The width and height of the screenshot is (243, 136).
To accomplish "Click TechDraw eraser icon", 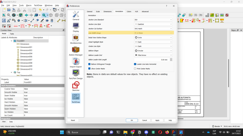I will pyautogui.click(x=37, y=20).
